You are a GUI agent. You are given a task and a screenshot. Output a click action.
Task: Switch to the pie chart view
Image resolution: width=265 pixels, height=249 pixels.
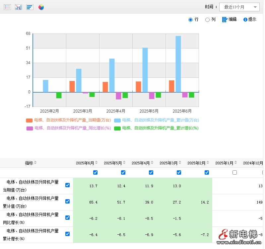[41, 7]
